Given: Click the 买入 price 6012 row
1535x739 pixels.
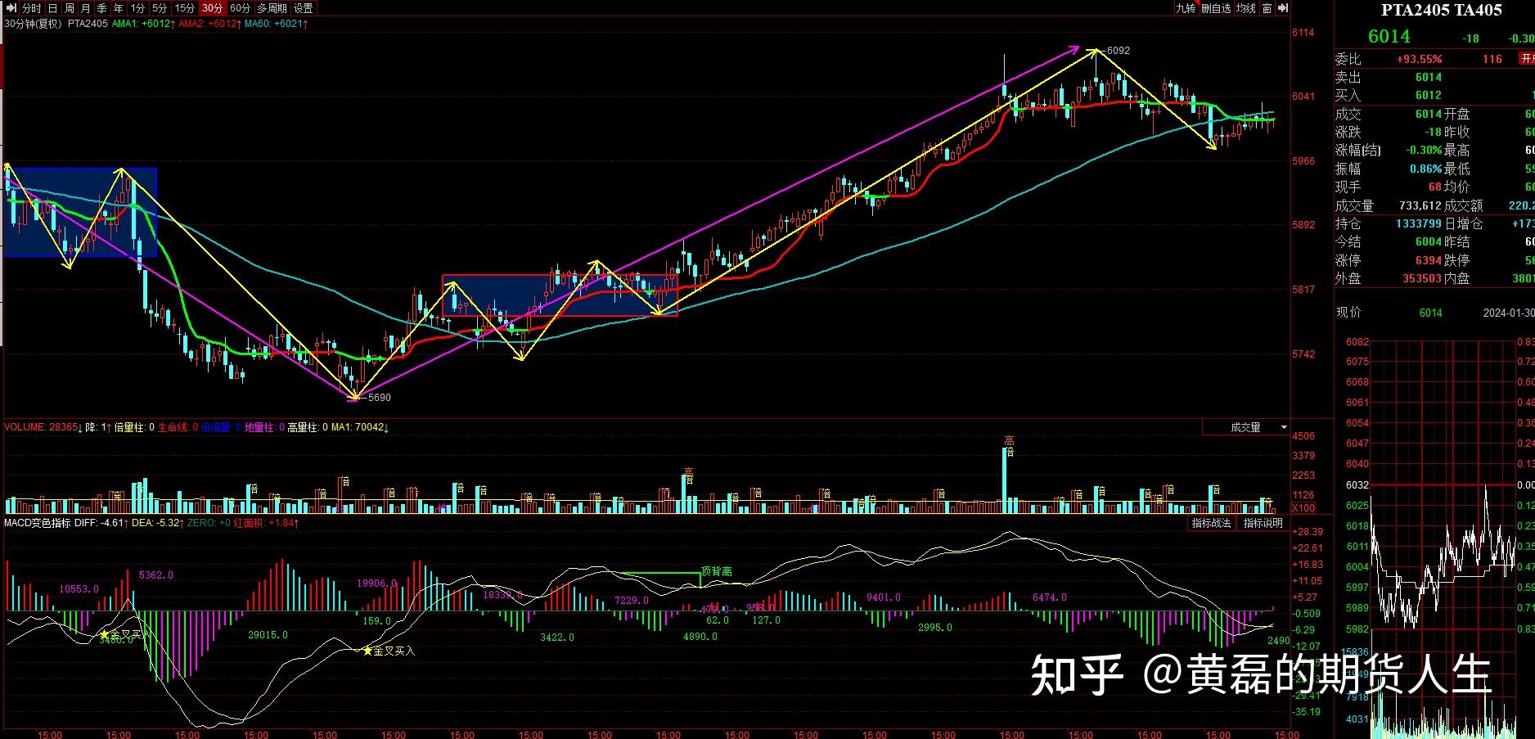Looking at the screenshot, I should pyautogui.click(x=1434, y=95).
